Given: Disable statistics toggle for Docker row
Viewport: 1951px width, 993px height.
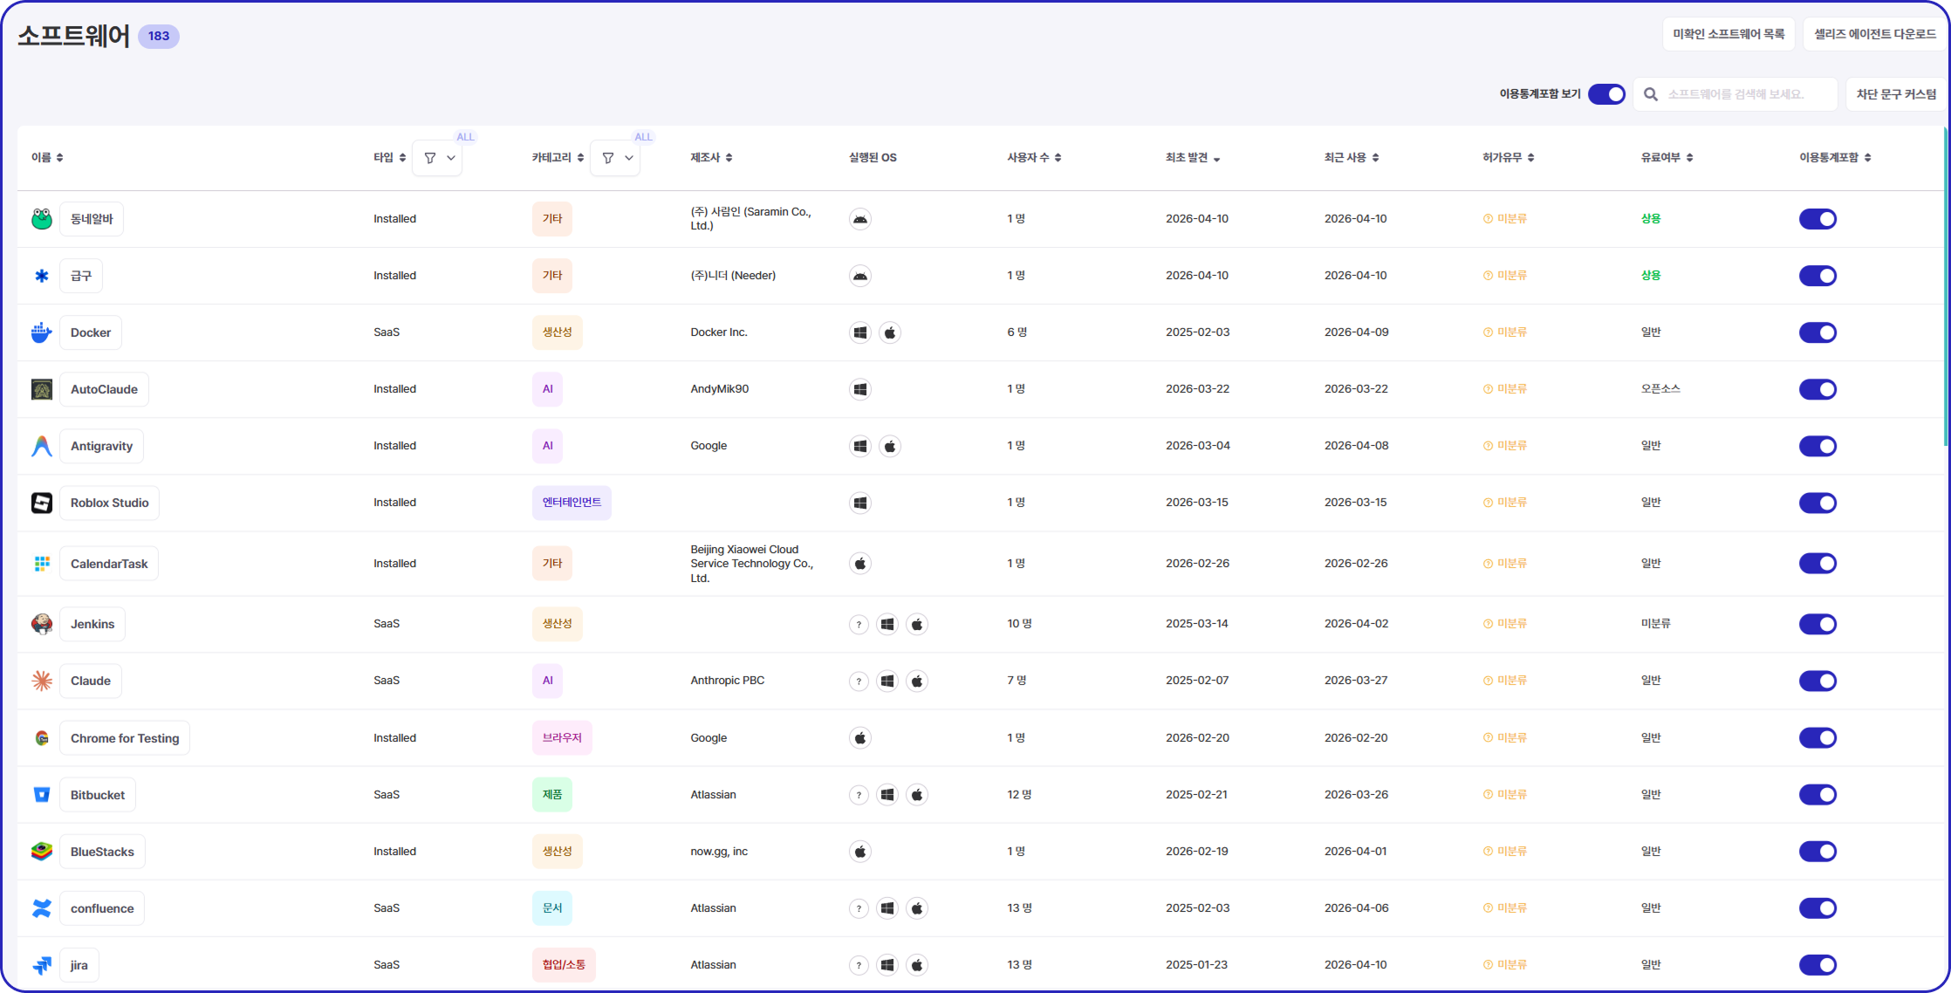Looking at the screenshot, I should tap(1817, 332).
